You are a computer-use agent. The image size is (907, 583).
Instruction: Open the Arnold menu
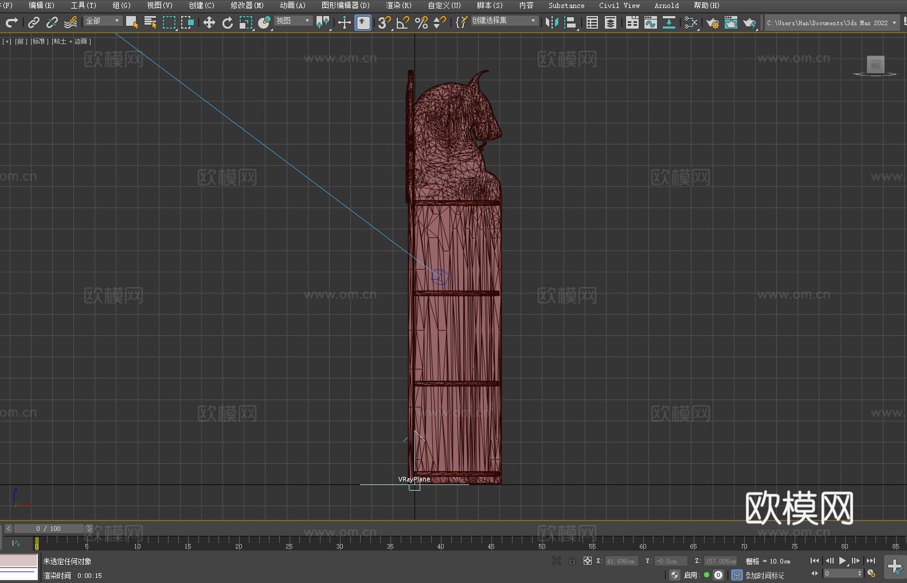(x=667, y=5)
